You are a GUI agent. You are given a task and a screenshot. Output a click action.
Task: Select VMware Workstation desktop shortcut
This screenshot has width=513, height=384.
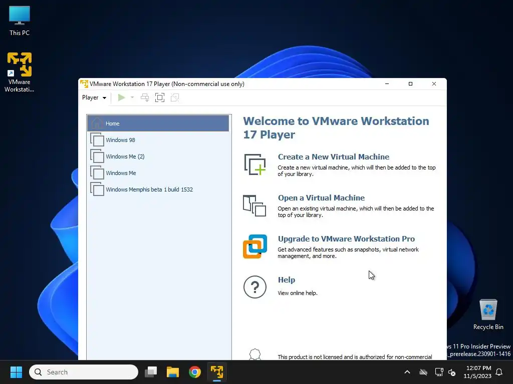click(x=20, y=72)
